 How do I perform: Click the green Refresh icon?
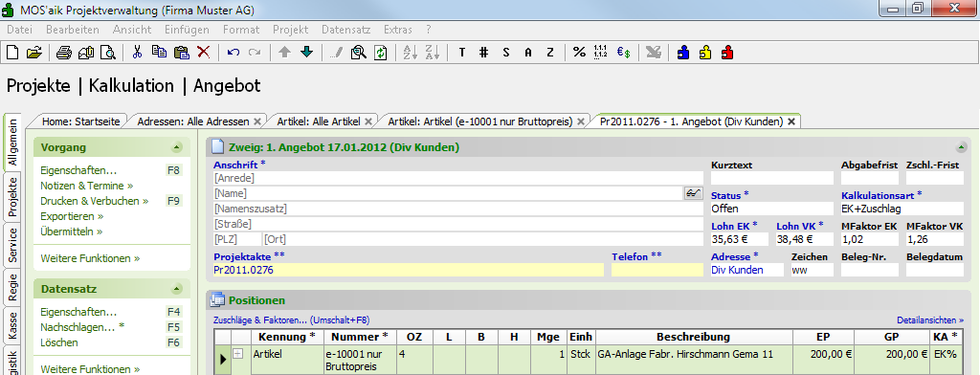coord(380,53)
